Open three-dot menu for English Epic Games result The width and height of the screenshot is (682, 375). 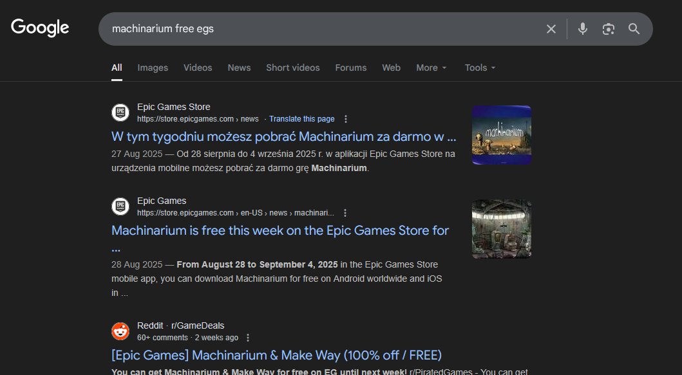(345, 213)
